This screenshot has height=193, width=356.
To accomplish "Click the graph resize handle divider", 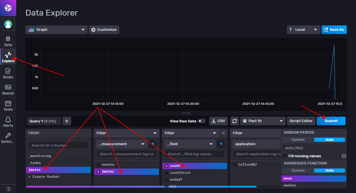I will 186,113.
